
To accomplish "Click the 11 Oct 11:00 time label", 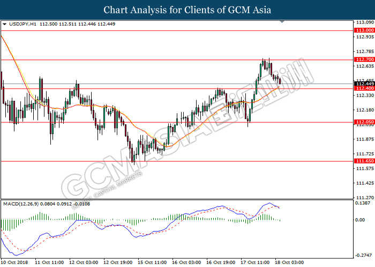I will coord(49,263).
